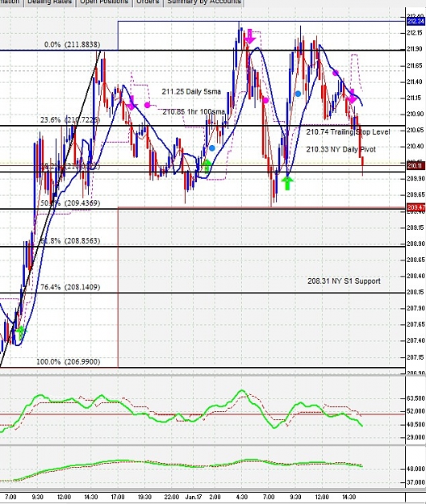
Task: Click the '52.000' oscillator scale value
Action: tap(416, 411)
